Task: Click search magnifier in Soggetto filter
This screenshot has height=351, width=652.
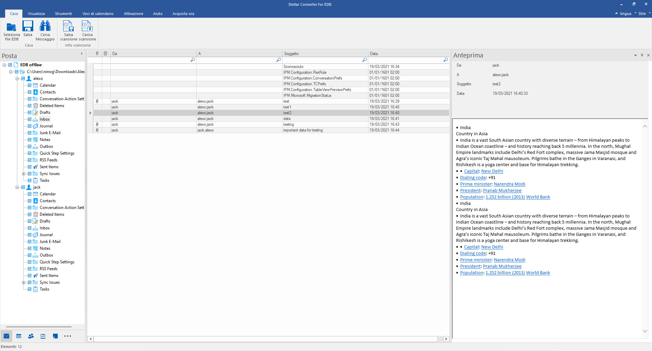Action: coord(364,60)
